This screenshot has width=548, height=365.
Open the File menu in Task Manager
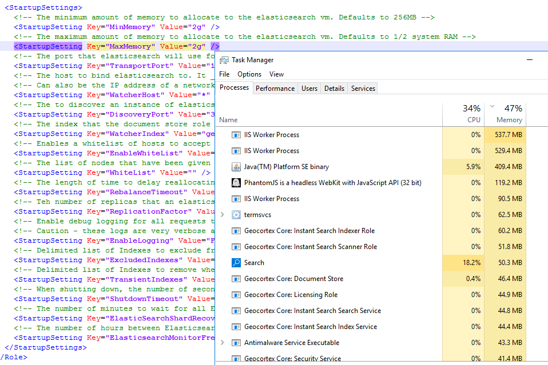pos(224,74)
